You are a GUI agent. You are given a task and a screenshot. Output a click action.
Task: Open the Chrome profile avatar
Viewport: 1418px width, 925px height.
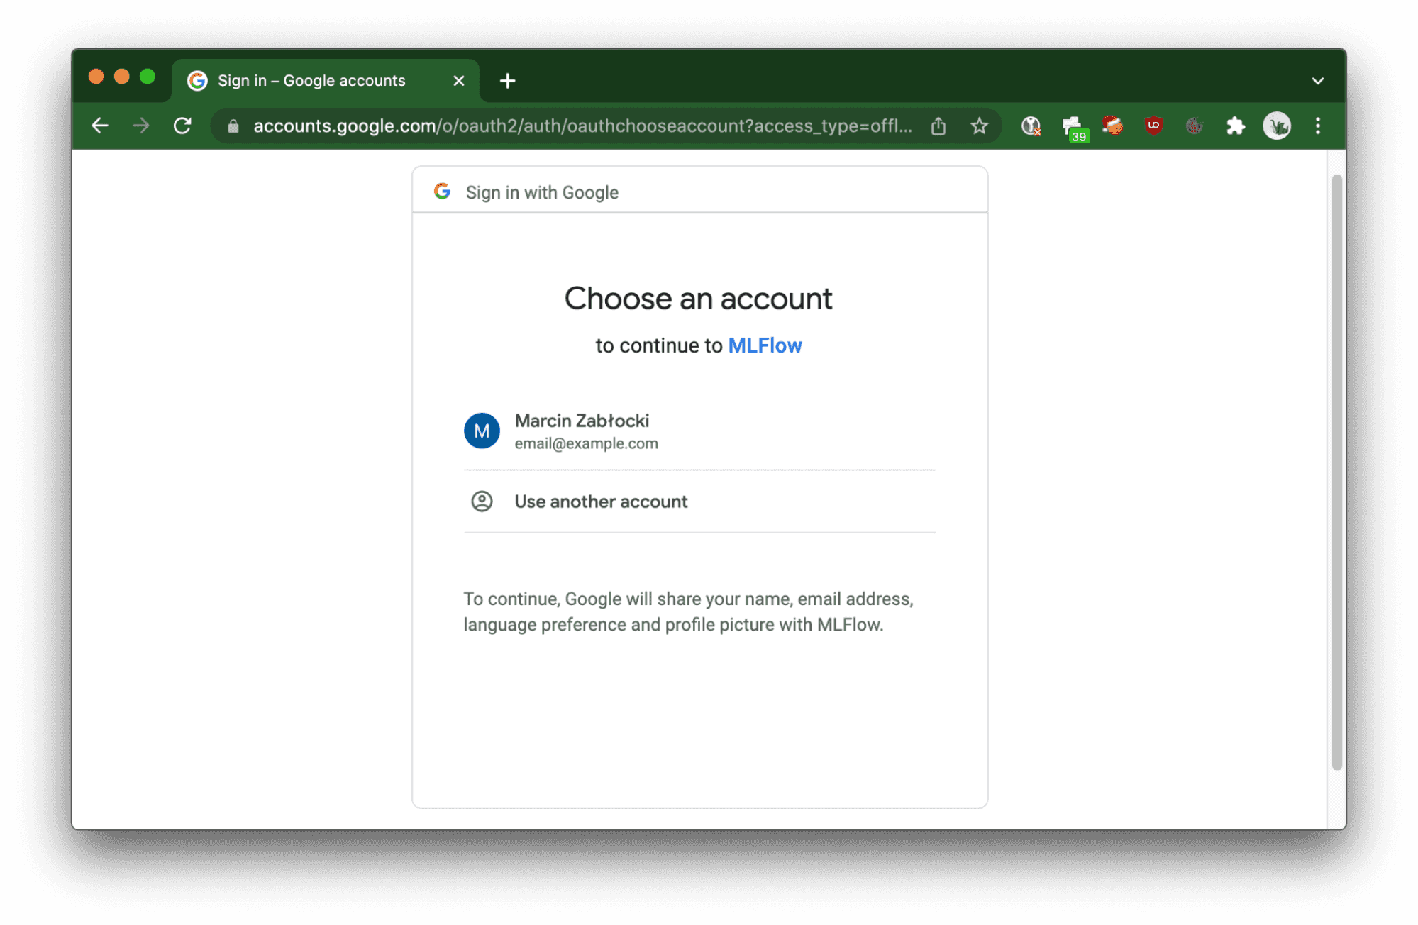point(1277,126)
